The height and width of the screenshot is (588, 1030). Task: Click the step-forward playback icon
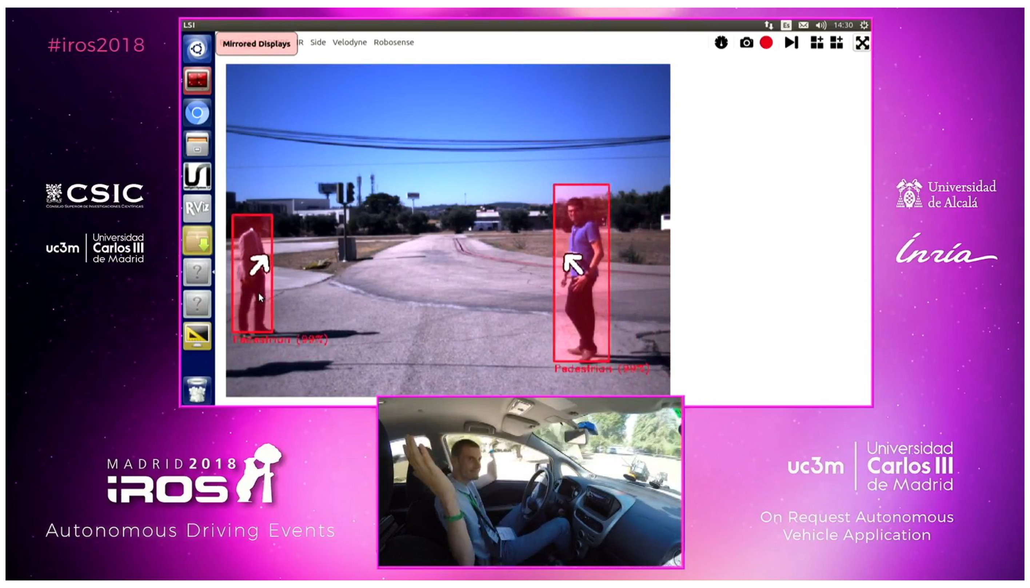tap(791, 43)
